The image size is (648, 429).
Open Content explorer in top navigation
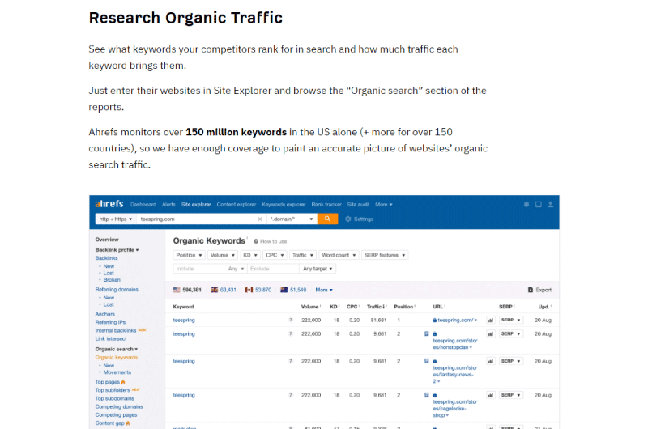(237, 205)
